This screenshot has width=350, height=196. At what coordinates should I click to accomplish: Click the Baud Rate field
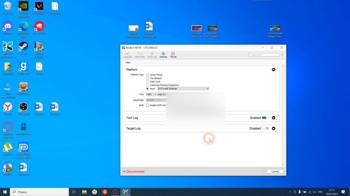coord(156,100)
